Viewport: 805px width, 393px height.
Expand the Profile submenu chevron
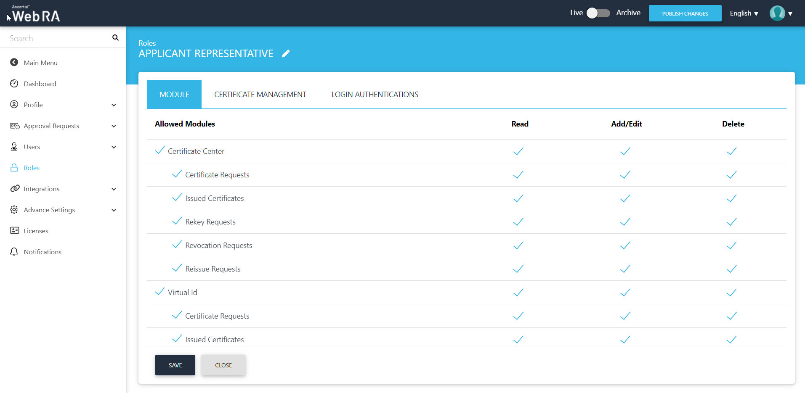(114, 105)
